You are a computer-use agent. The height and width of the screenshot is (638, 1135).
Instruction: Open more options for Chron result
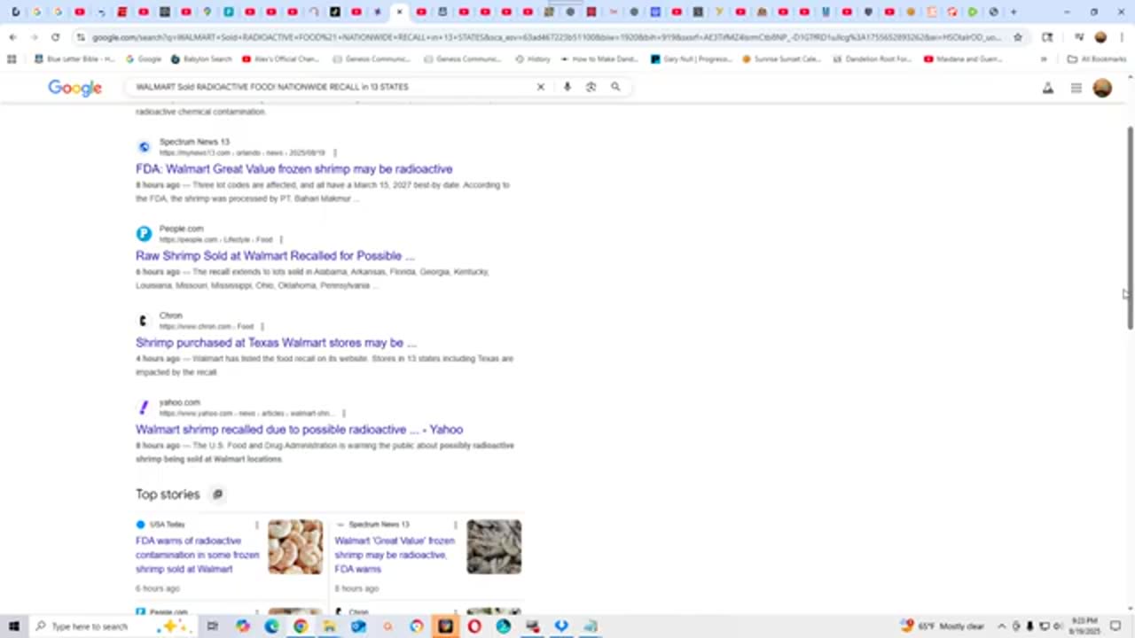tap(262, 326)
